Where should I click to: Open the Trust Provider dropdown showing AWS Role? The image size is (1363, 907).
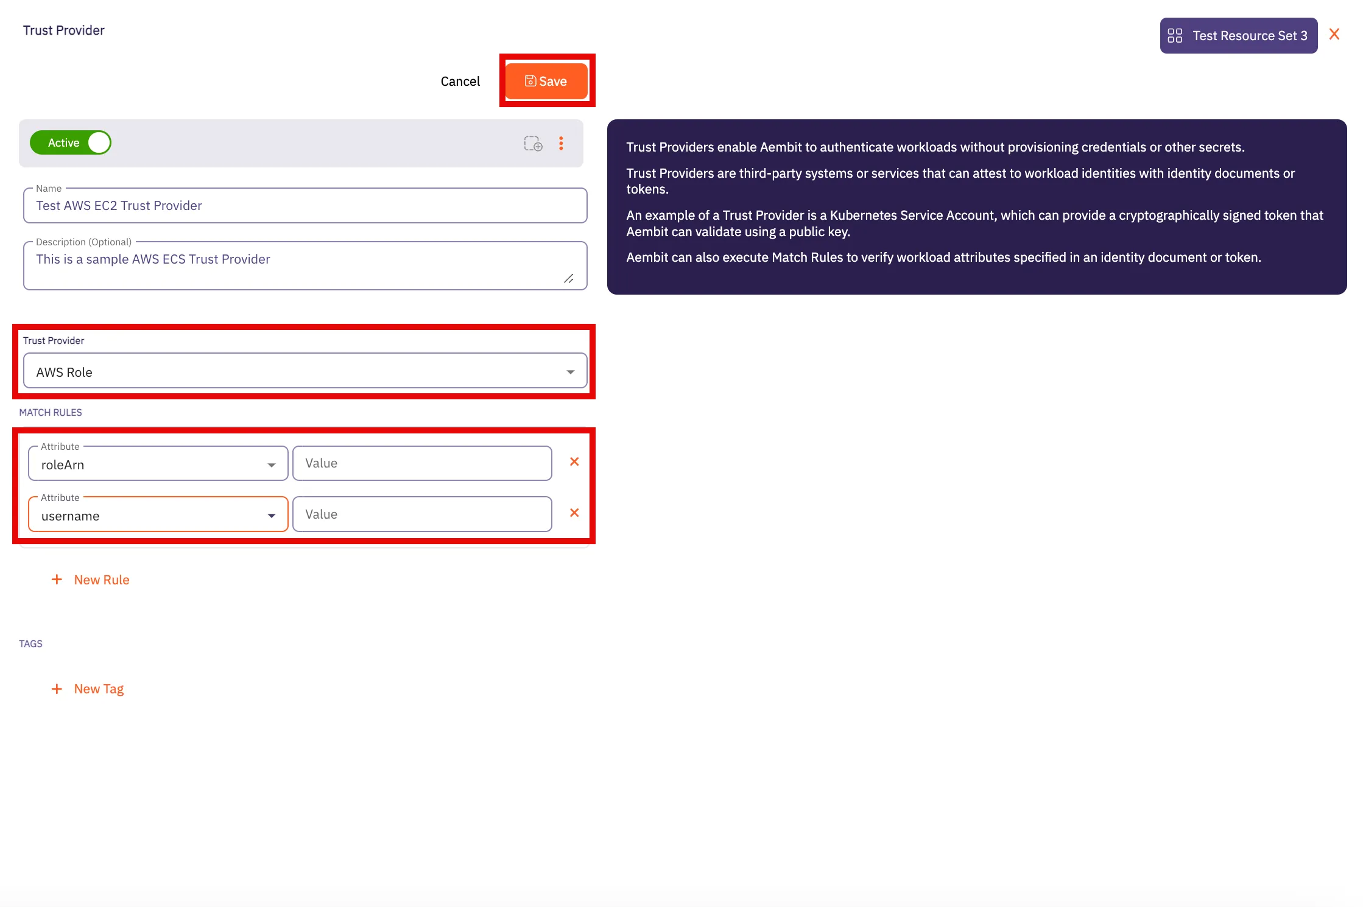coord(569,371)
